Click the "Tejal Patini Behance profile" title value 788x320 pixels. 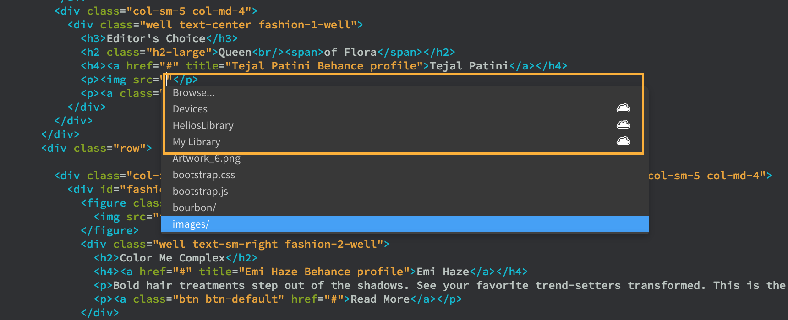click(324, 66)
